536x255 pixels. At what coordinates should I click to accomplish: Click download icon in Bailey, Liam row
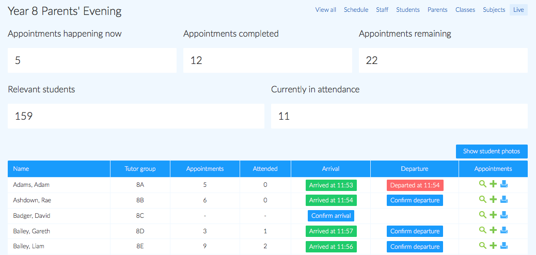pyautogui.click(x=504, y=246)
